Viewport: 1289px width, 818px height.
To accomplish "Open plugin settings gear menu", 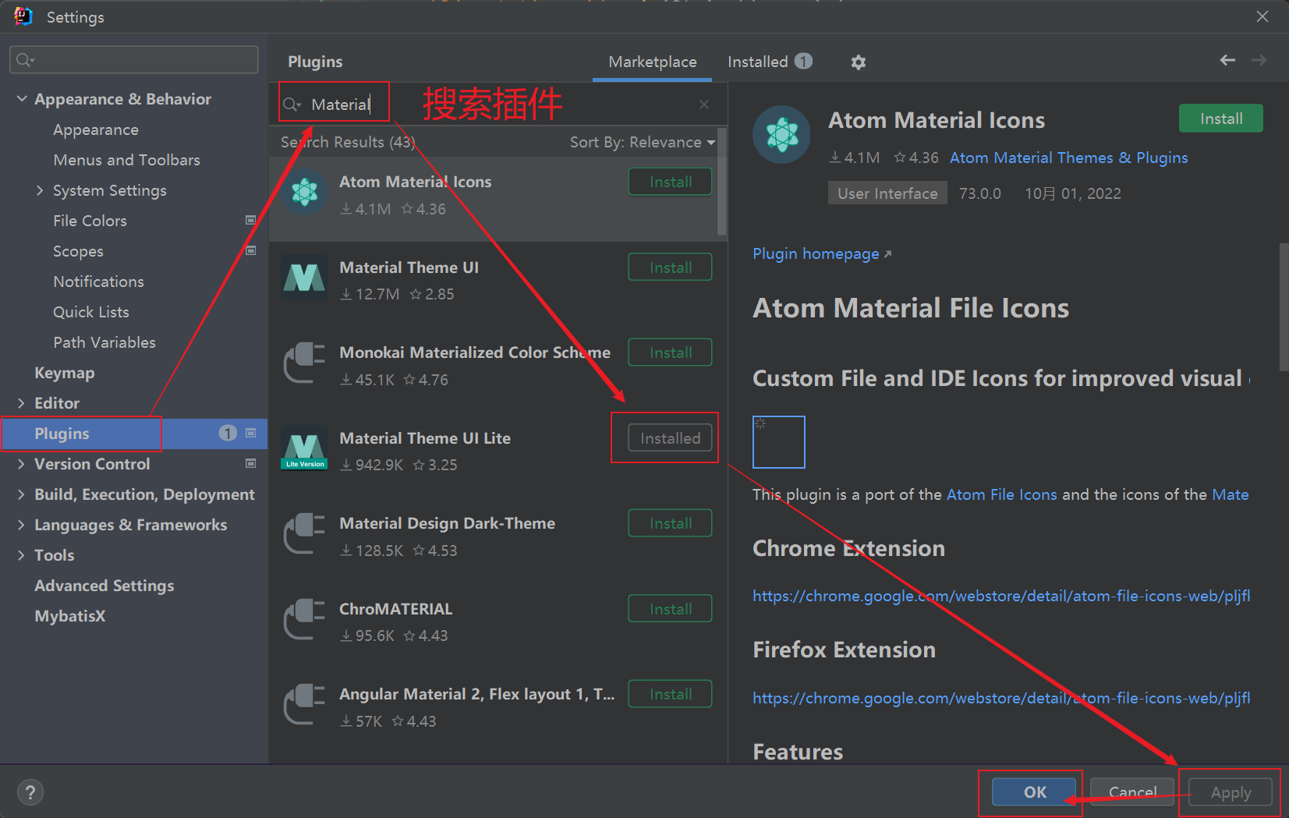I will [x=859, y=62].
